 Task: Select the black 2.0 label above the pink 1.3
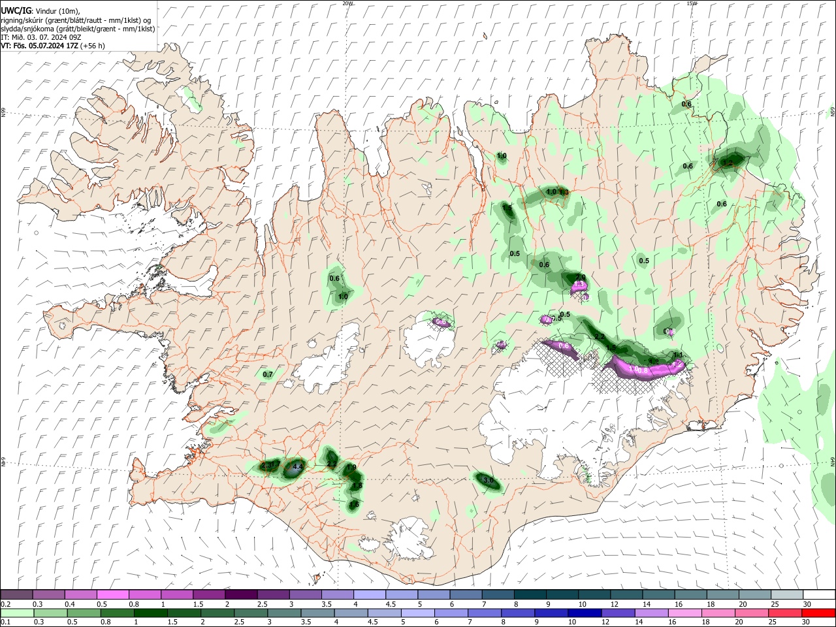(581, 278)
